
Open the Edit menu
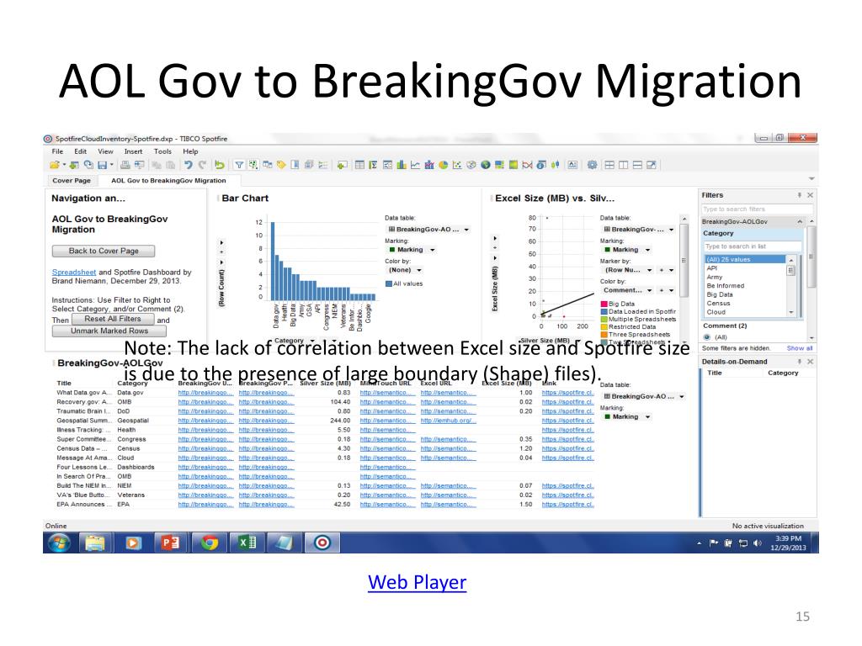(x=80, y=151)
